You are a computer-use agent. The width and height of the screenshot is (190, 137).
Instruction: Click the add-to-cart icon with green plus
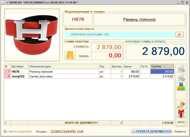point(181,68)
